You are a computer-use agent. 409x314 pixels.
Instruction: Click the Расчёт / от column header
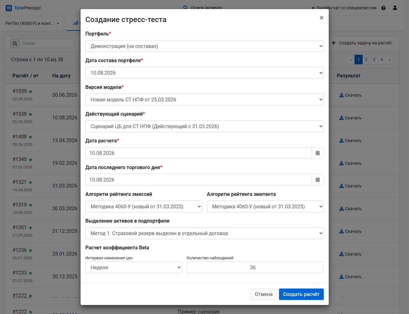pos(26,76)
